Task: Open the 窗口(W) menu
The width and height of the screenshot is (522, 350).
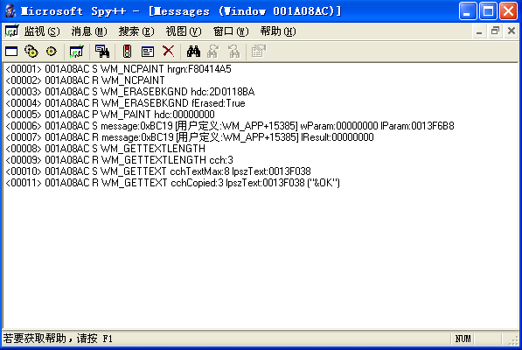Action: coord(231,31)
